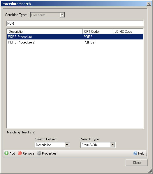Click the Close button
Image resolution: width=153 pixels, height=174 pixels.
click(136, 163)
